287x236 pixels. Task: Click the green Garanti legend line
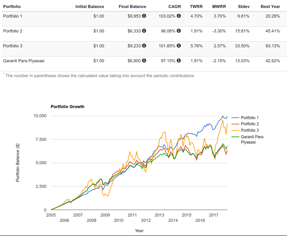click(x=235, y=137)
